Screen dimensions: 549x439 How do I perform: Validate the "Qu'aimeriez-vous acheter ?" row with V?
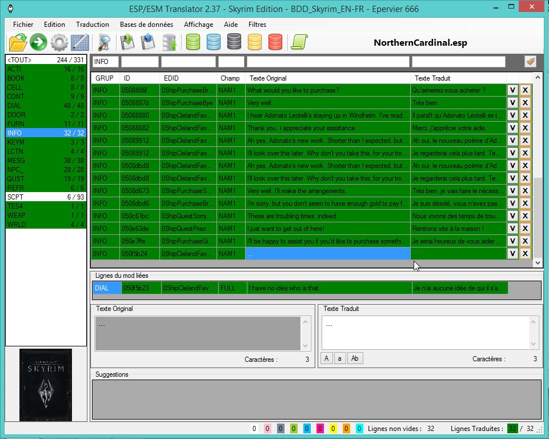[x=512, y=90]
